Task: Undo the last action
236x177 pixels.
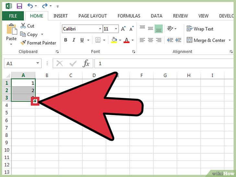Action: pyautogui.click(x=30, y=6)
